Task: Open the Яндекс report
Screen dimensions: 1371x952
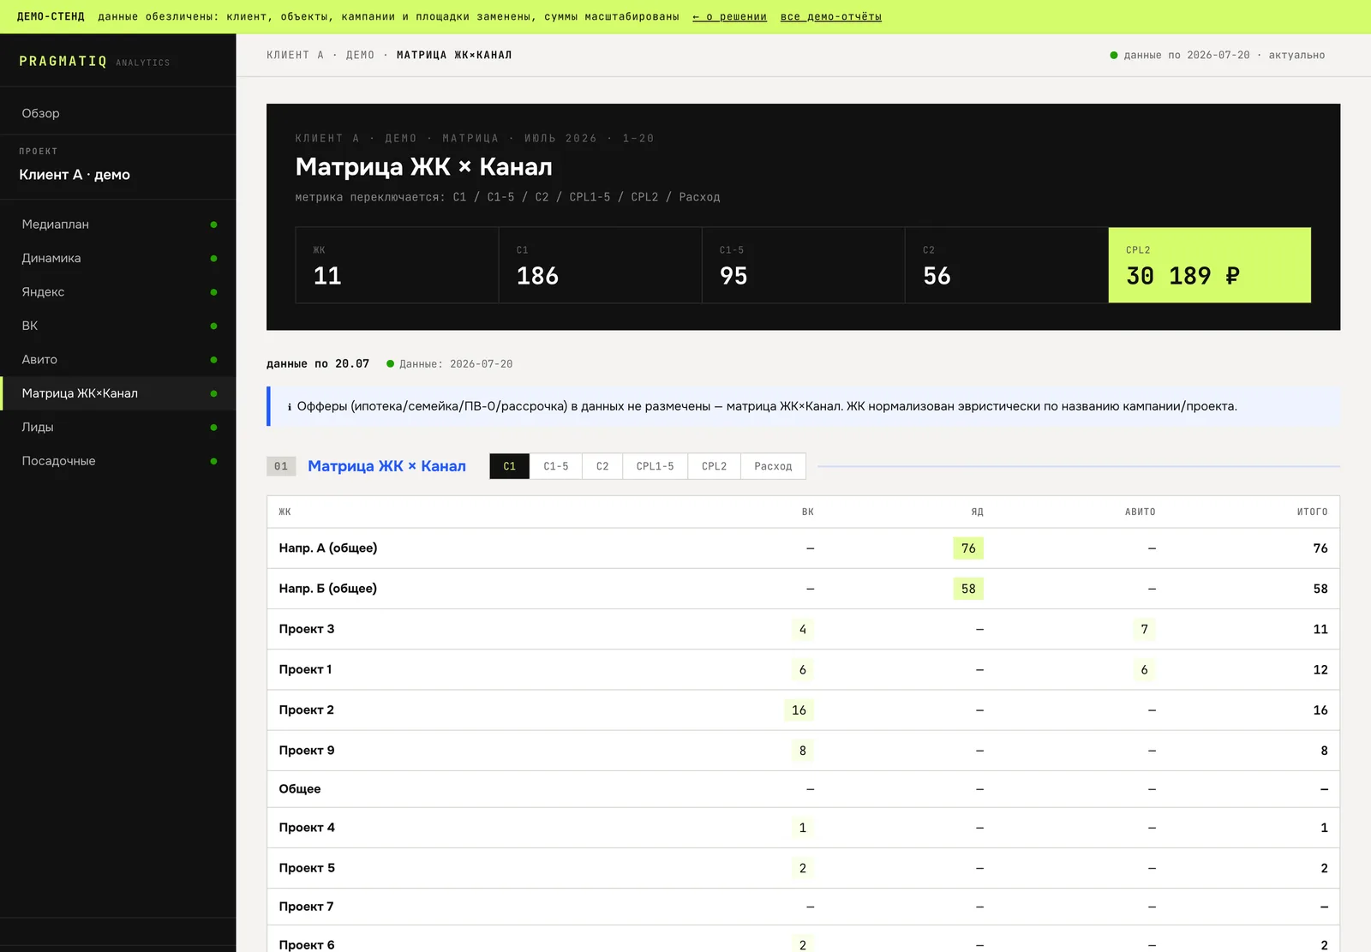Action: click(x=117, y=292)
